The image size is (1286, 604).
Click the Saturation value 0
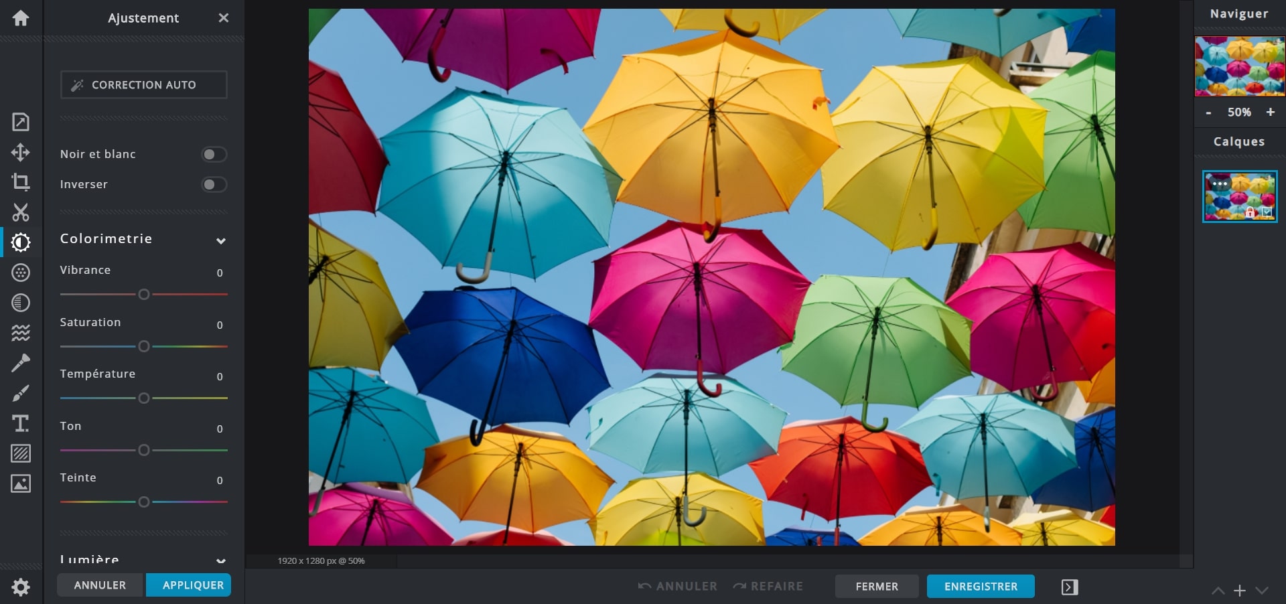(220, 325)
